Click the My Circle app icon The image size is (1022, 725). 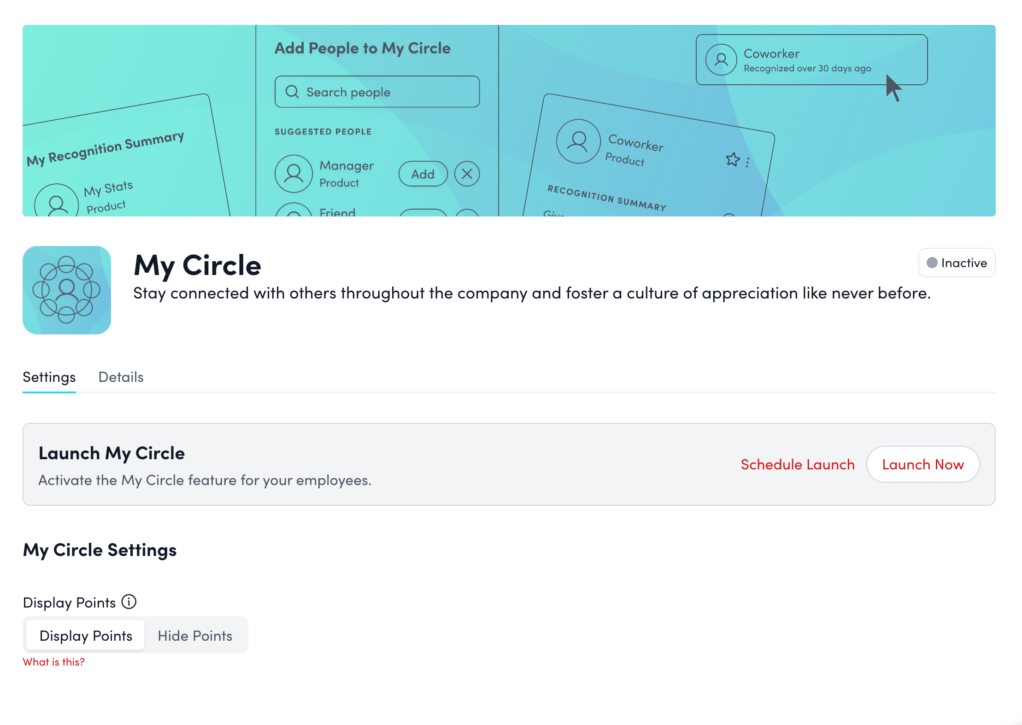point(67,290)
